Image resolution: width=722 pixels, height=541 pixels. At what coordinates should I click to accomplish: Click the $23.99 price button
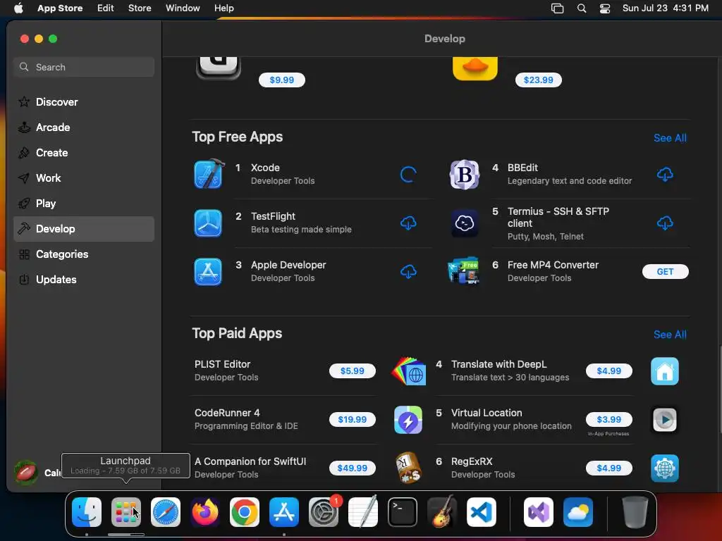point(538,80)
